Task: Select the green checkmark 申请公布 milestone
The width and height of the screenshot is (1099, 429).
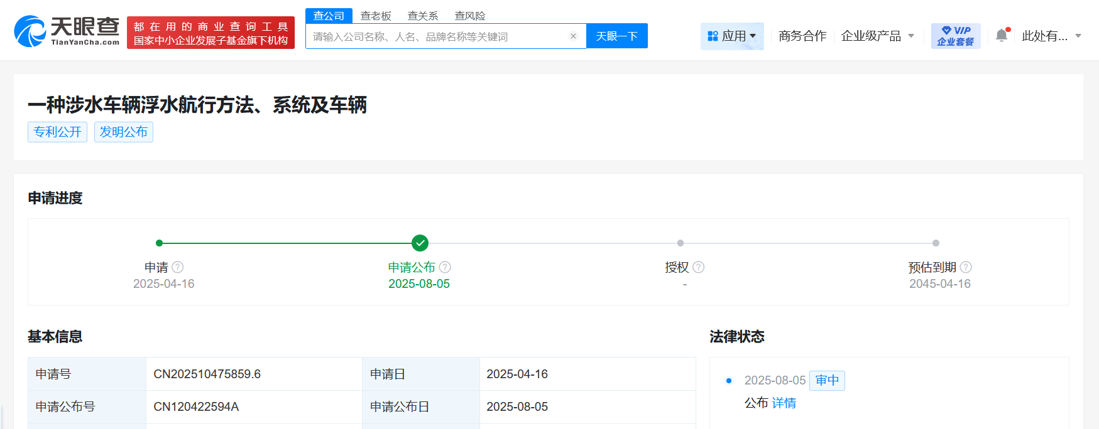Action: [420, 243]
